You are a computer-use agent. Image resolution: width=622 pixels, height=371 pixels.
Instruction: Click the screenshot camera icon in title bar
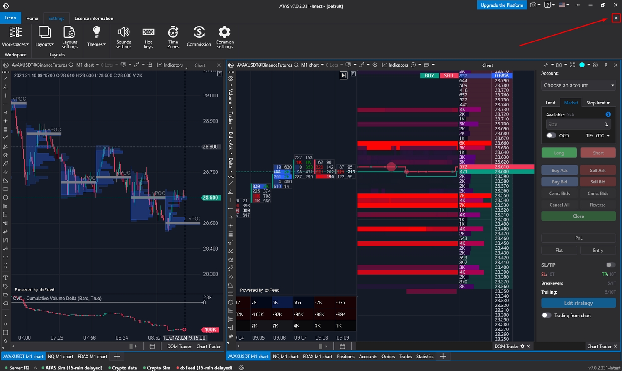tap(533, 5)
